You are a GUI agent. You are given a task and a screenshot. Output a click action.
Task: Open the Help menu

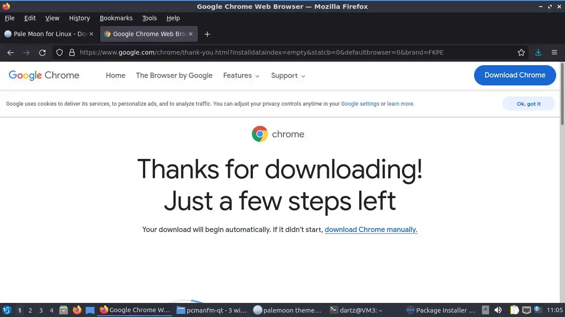pos(173,18)
